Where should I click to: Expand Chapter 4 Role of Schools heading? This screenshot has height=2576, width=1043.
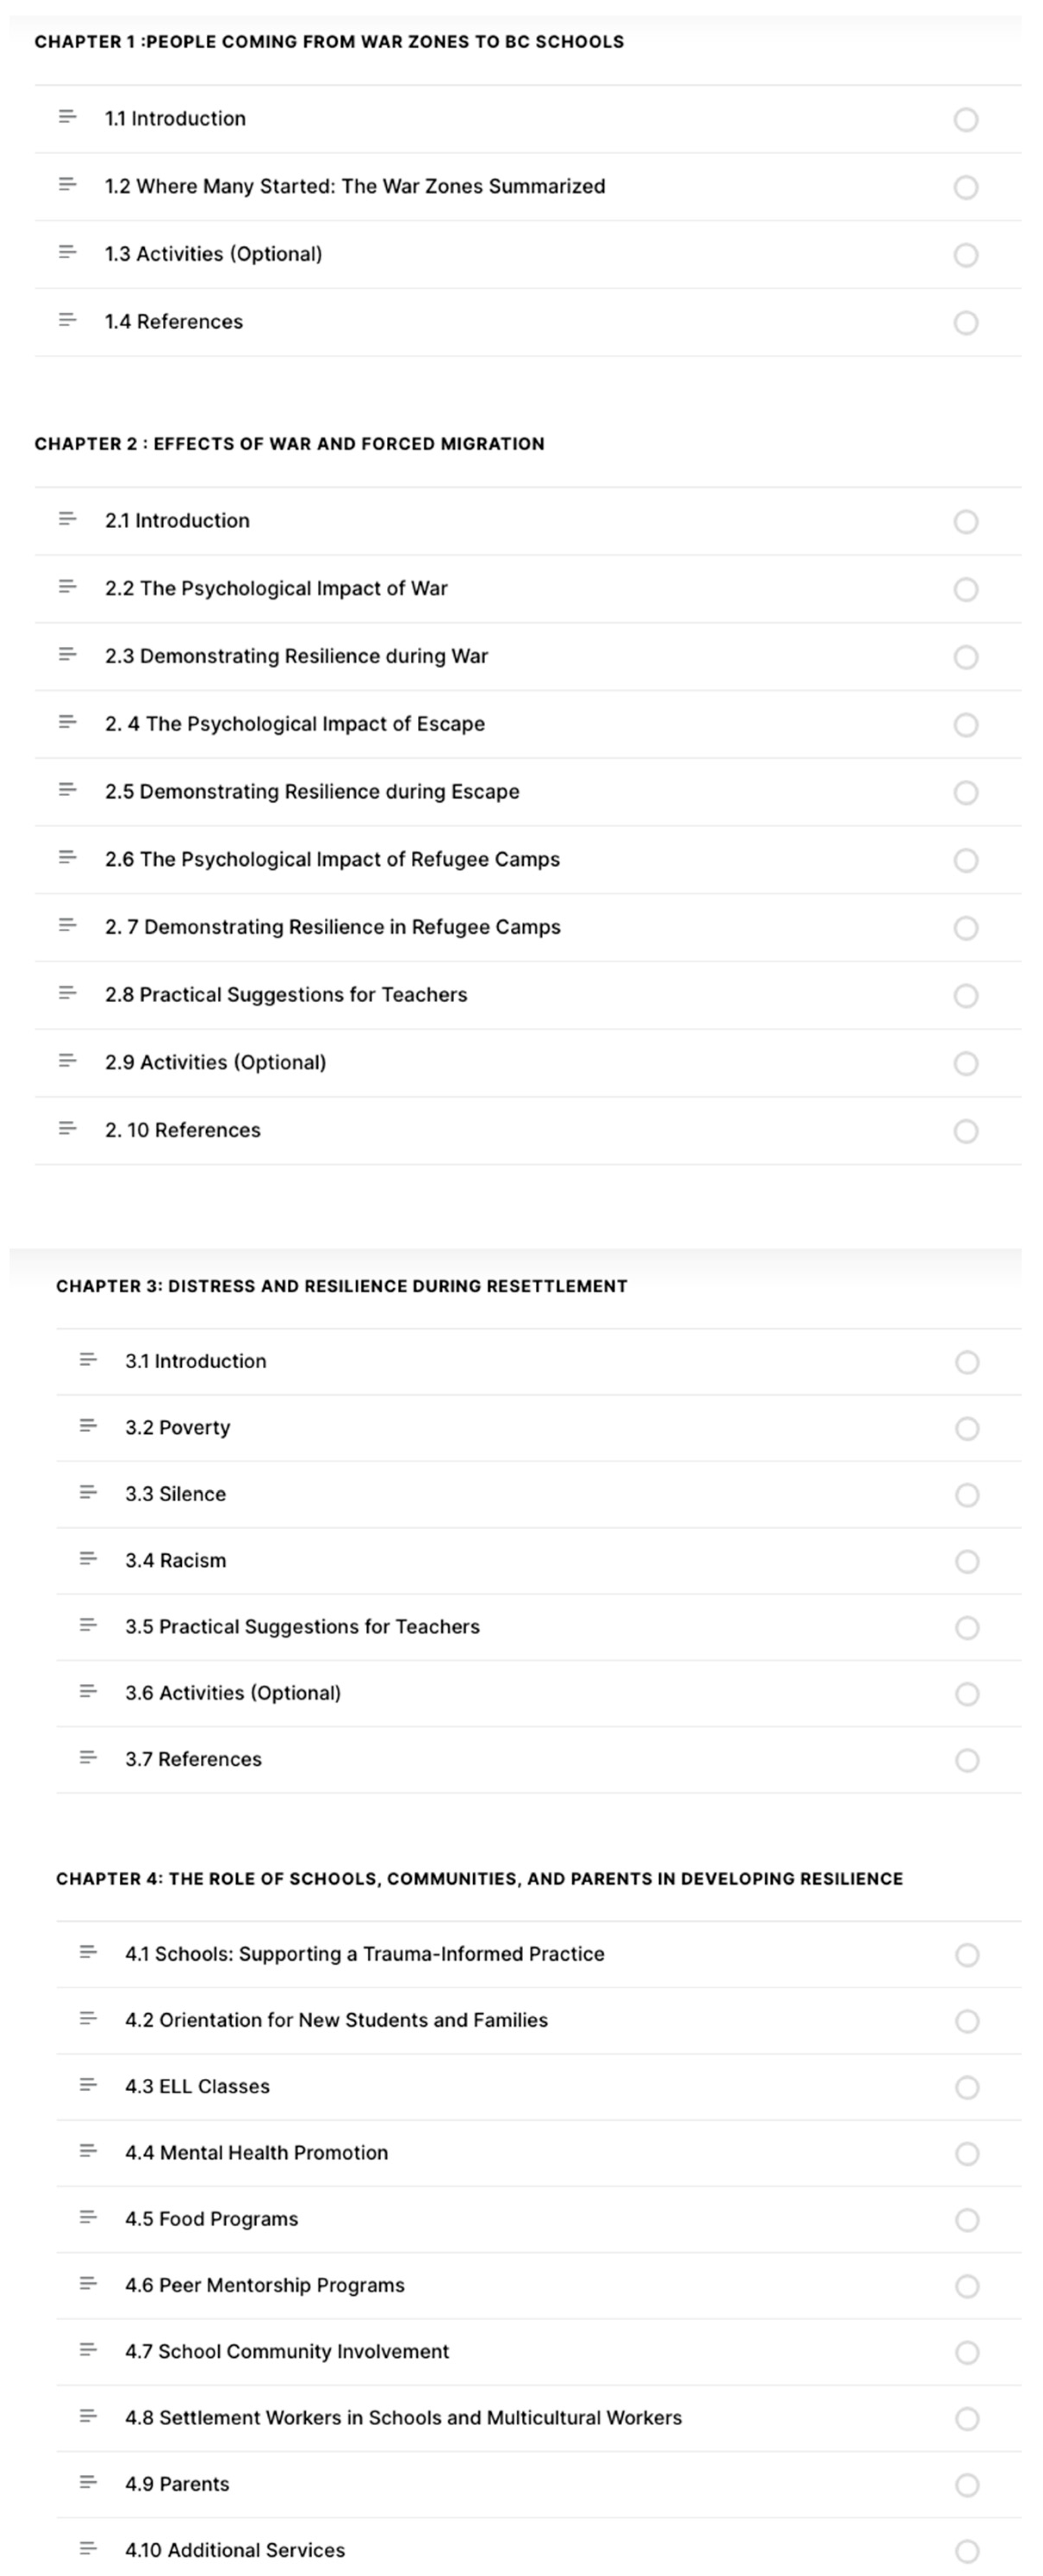click(x=479, y=1879)
